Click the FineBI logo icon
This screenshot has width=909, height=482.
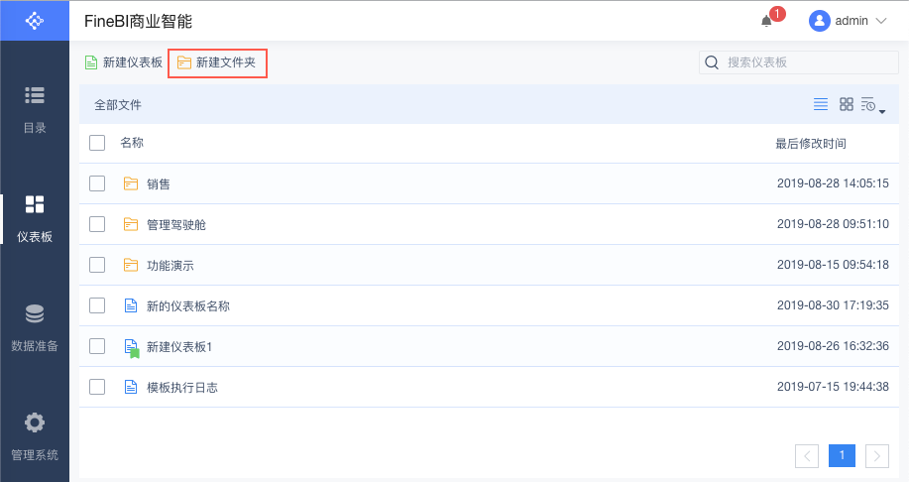35,20
